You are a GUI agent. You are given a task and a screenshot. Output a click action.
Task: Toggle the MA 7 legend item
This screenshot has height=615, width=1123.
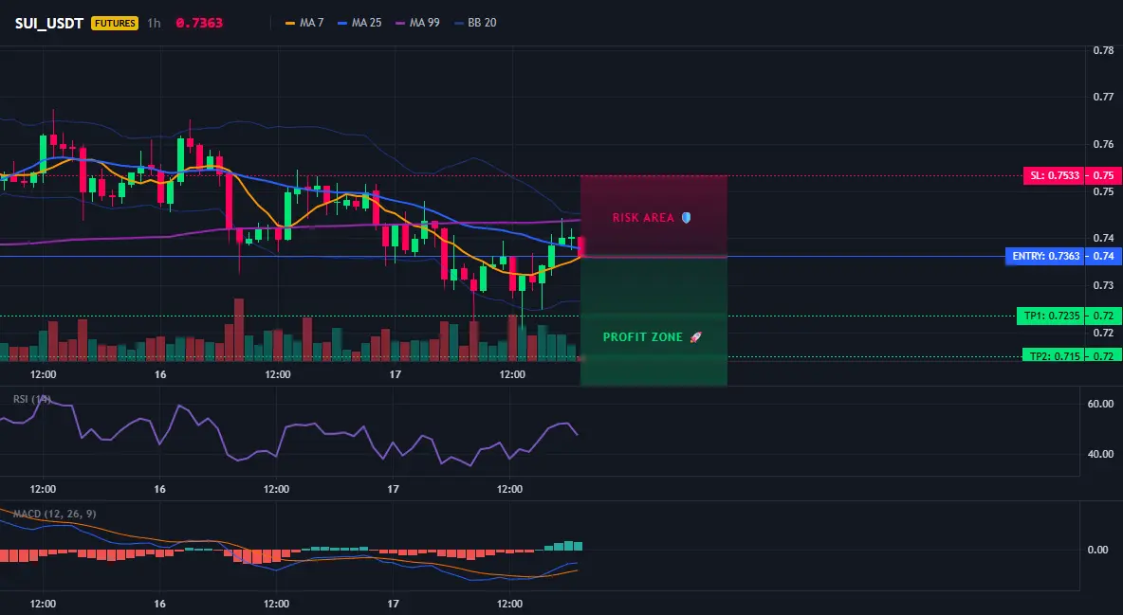[x=304, y=23]
